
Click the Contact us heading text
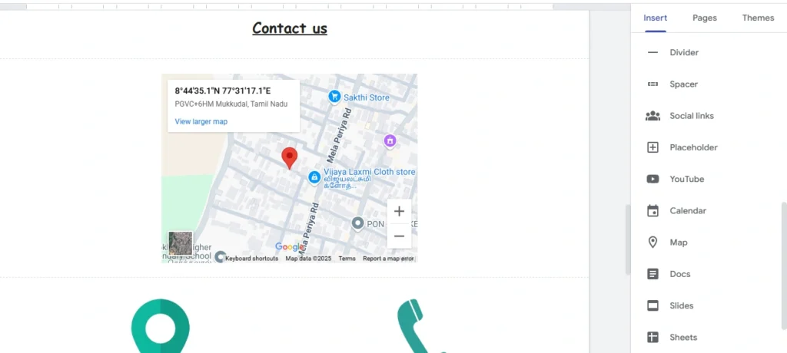290,28
